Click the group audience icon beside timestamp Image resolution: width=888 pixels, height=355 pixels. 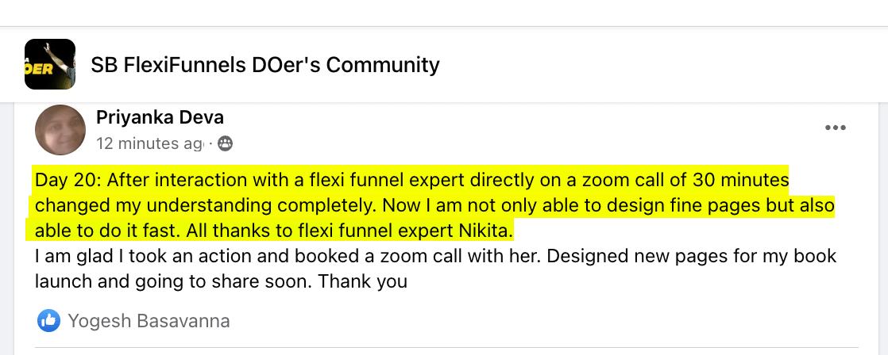pos(225,143)
